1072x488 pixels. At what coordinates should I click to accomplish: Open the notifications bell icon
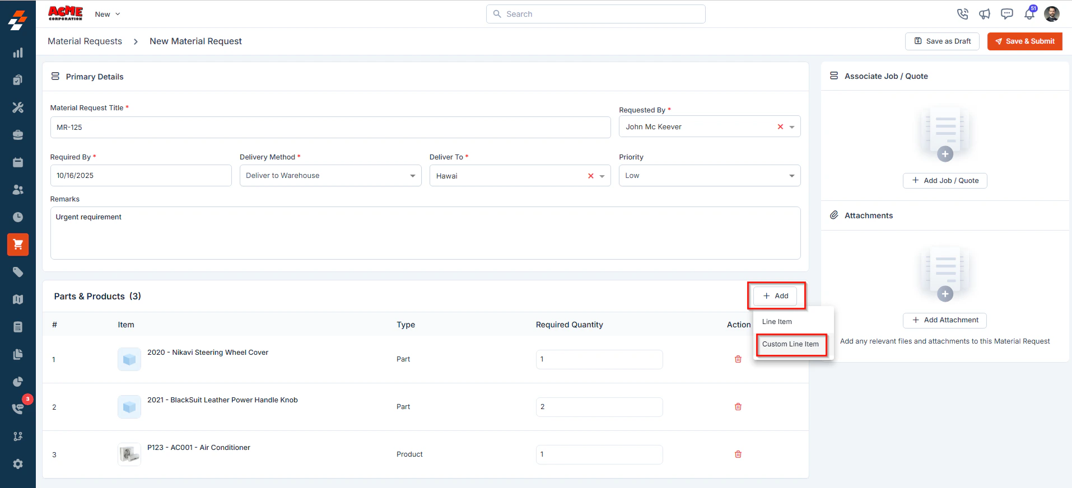point(1029,14)
